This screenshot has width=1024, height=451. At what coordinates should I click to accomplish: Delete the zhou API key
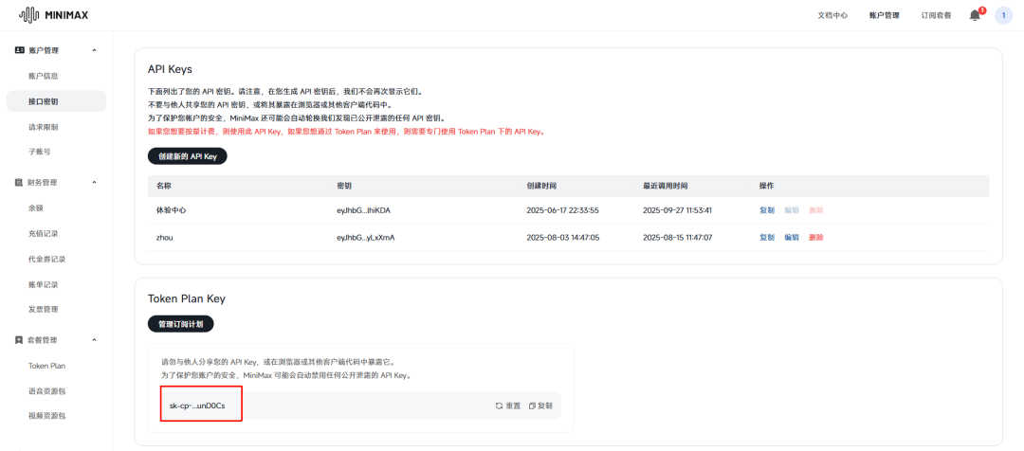click(x=815, y=238)
